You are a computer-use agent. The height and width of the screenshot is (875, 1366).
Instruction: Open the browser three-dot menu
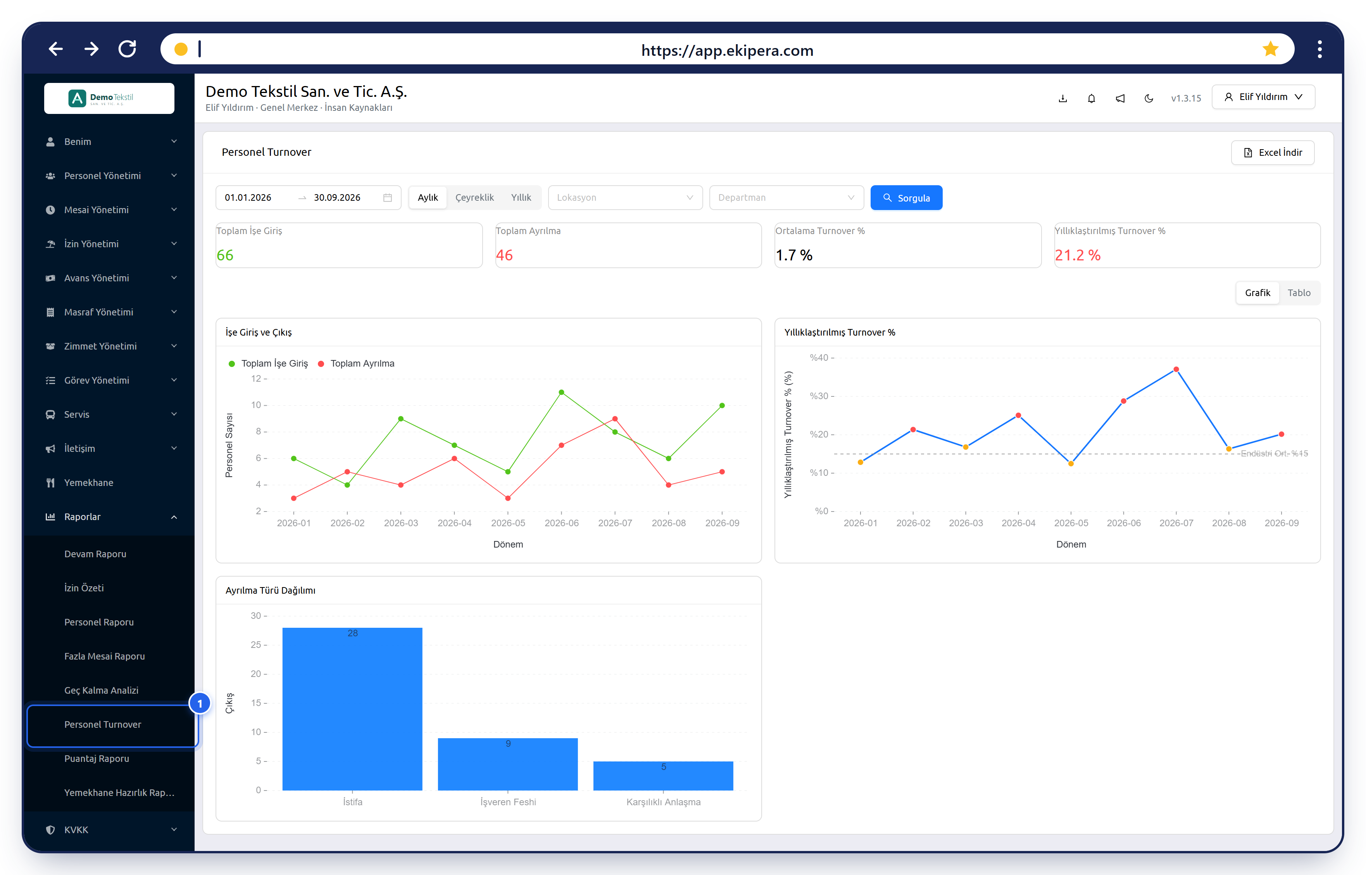(x=1319, y=50)
